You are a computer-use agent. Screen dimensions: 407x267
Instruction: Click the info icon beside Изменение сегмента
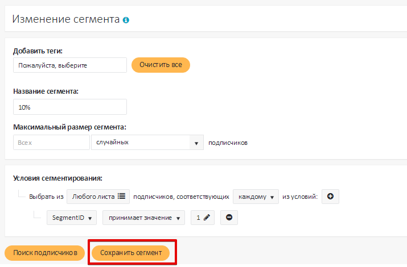coord(126,20)
